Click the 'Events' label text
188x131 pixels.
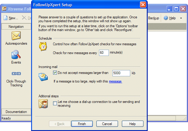pyautogui.click(x=16, y=62)
